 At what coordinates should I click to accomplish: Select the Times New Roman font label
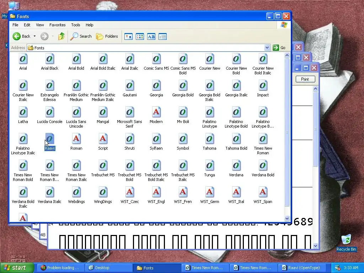pyautogui.click(x=263, y=150)
